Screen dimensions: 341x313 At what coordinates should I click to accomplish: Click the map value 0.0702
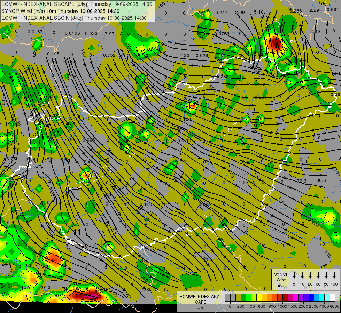click(185, 141)
